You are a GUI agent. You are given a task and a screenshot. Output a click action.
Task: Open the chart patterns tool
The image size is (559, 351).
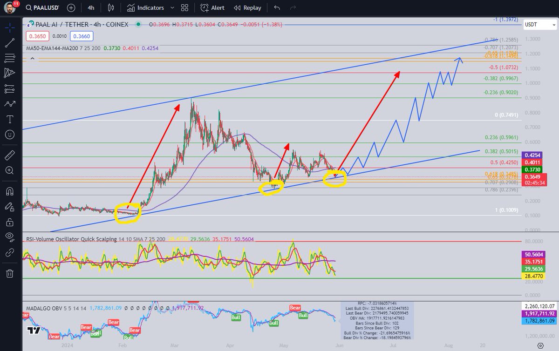pos(9,73)
